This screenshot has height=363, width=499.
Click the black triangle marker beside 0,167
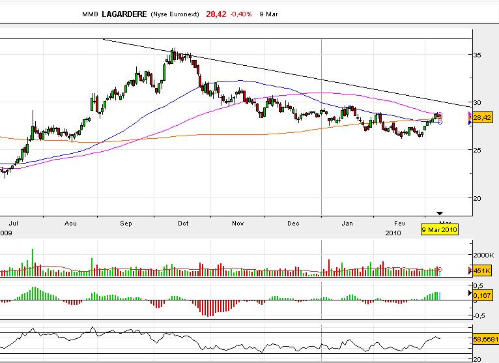470,293
